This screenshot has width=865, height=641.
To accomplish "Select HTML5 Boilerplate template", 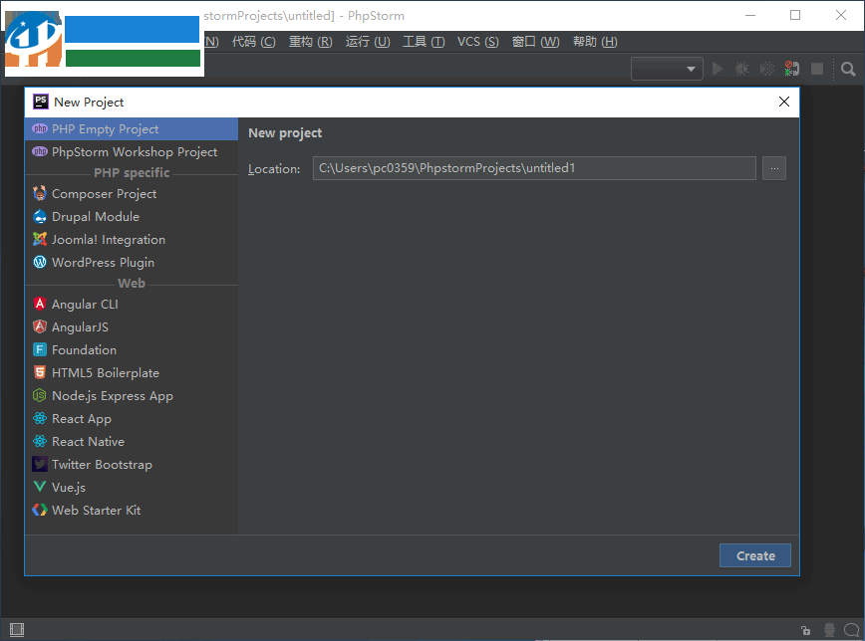I will click(132, 372).
